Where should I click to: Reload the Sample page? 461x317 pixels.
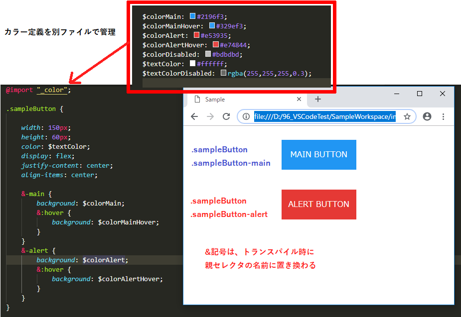point(226,116)
